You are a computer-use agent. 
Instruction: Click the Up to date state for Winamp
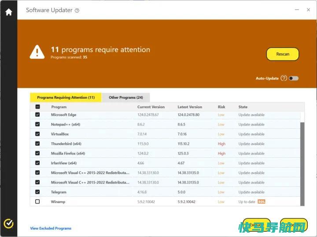coord(247,202)
